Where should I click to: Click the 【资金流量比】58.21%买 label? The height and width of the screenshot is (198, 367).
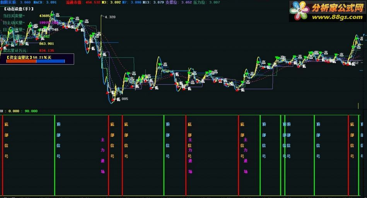tap(29, 57)
